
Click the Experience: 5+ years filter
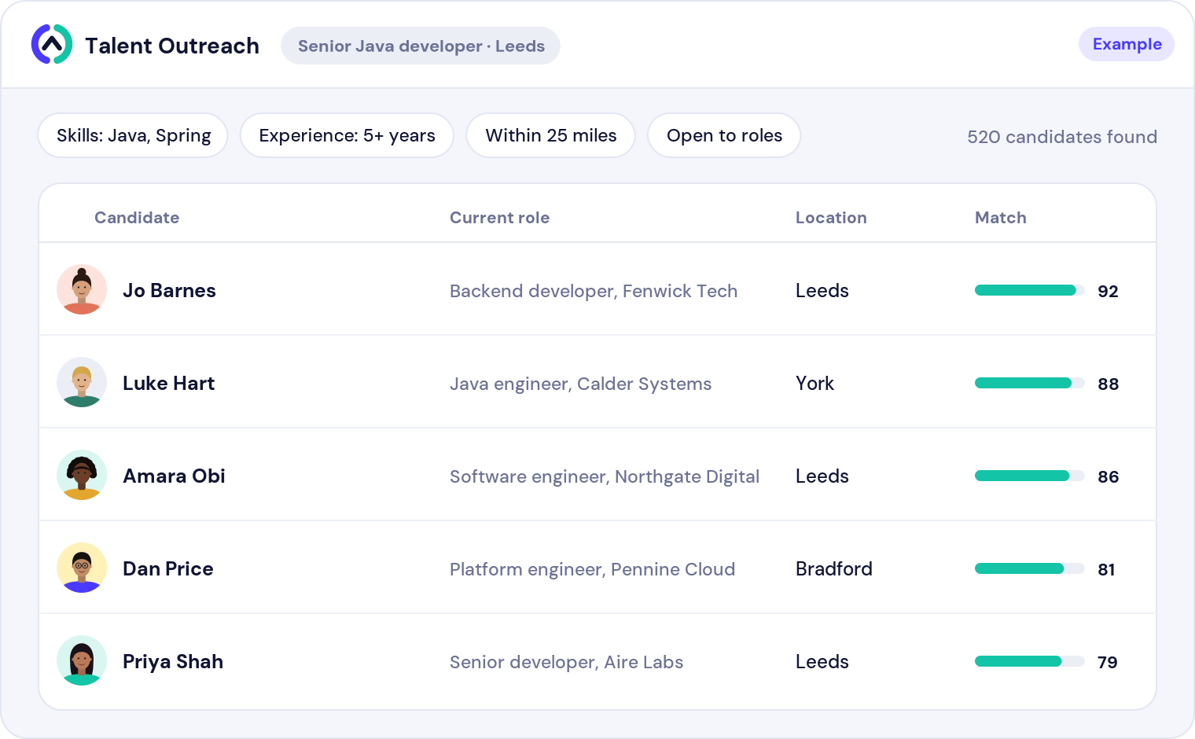click(x=347, y=135)
